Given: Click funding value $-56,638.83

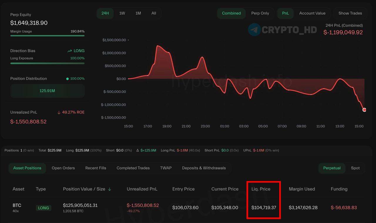Looking at the screenshot, I should pos(344,207).
